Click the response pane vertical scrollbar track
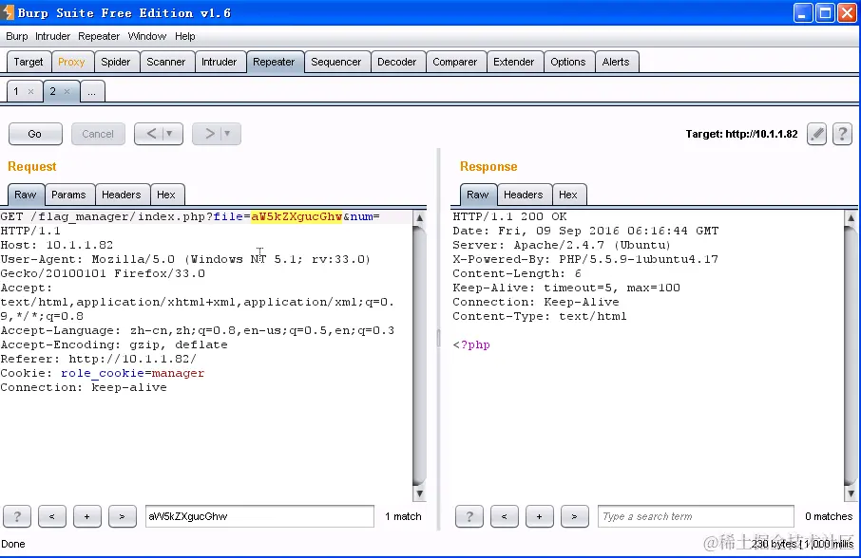 tap(850, 355)
